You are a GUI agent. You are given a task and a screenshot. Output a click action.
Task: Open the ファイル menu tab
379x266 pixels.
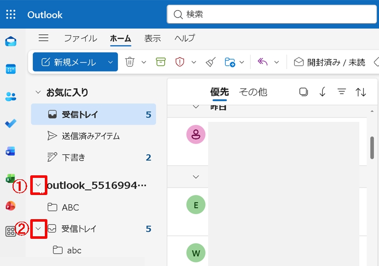point(80,38)
